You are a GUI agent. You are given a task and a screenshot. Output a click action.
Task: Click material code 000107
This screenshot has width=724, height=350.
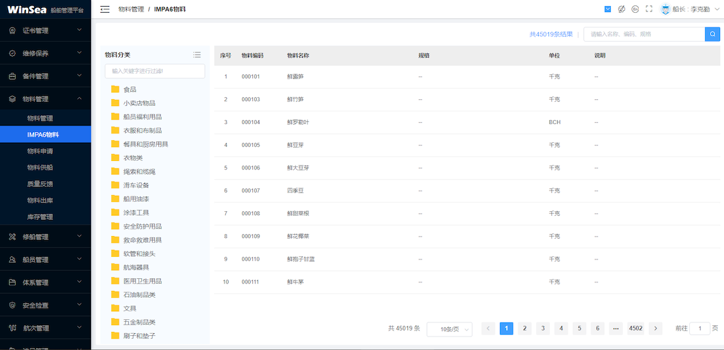(251, 190)
